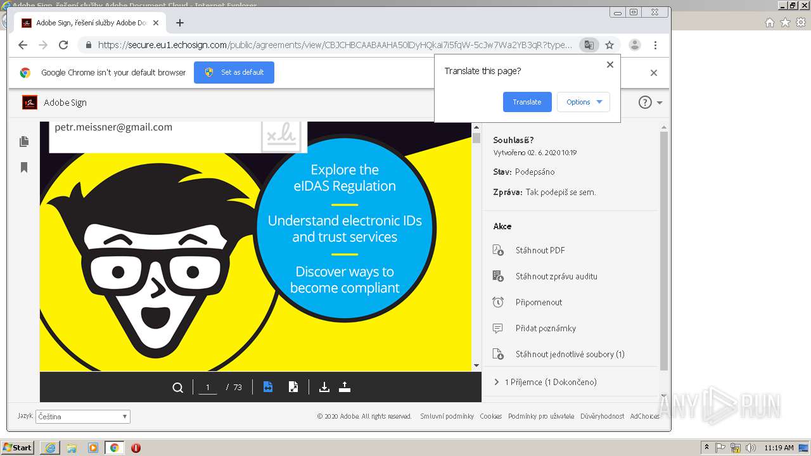
Task: Go forward with the forward arrow
Action: point(43,45)
